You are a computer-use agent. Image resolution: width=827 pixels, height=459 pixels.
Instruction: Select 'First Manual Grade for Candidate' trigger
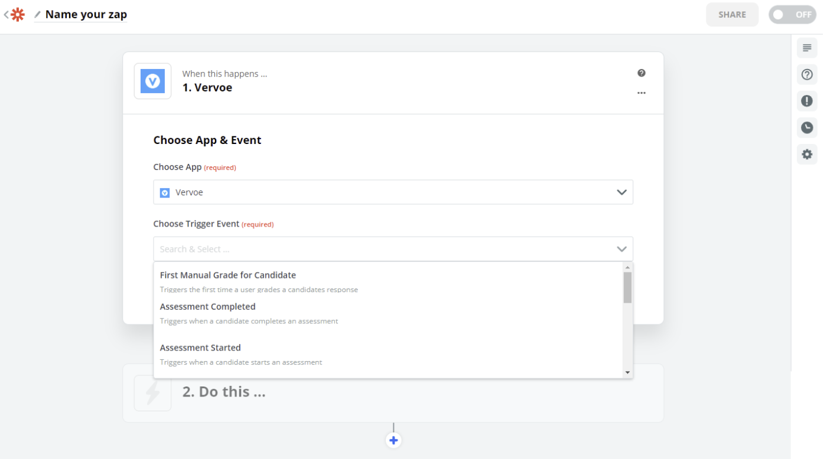(x=388, y=281)
